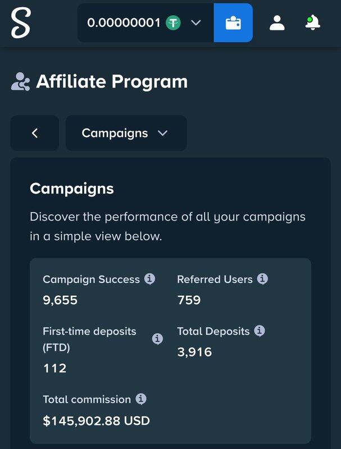Show info for First-time deposits
Image resolution: width=341 pixels, height=449 pixels.
click(158, 339)
